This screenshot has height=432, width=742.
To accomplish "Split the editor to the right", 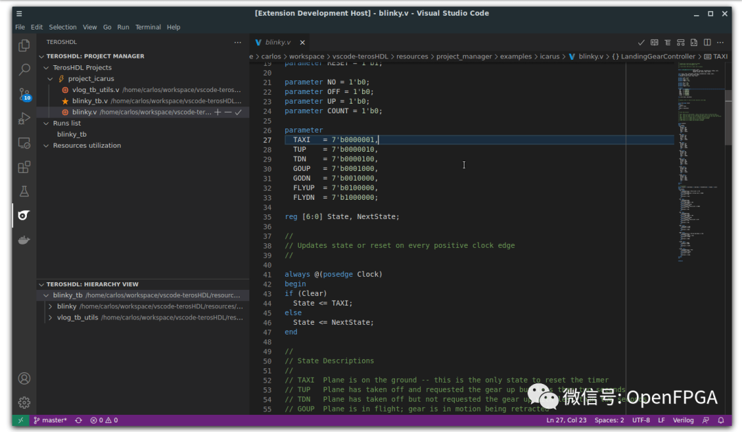I will [x=708, y=43].
